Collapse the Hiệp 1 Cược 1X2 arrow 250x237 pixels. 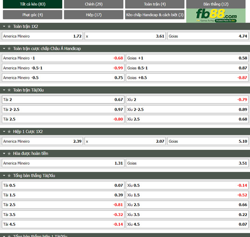coord(4,132)
